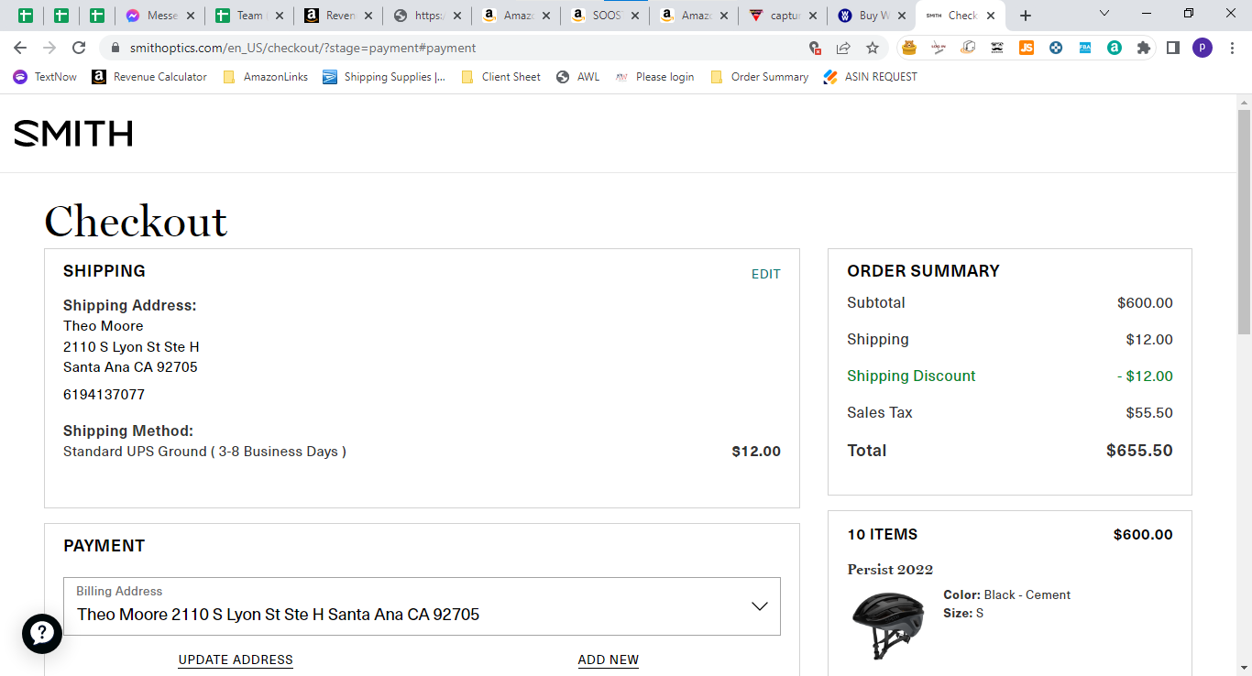
Task: Open the browser Extensions puzzle icon
Action: [1143, 48]
